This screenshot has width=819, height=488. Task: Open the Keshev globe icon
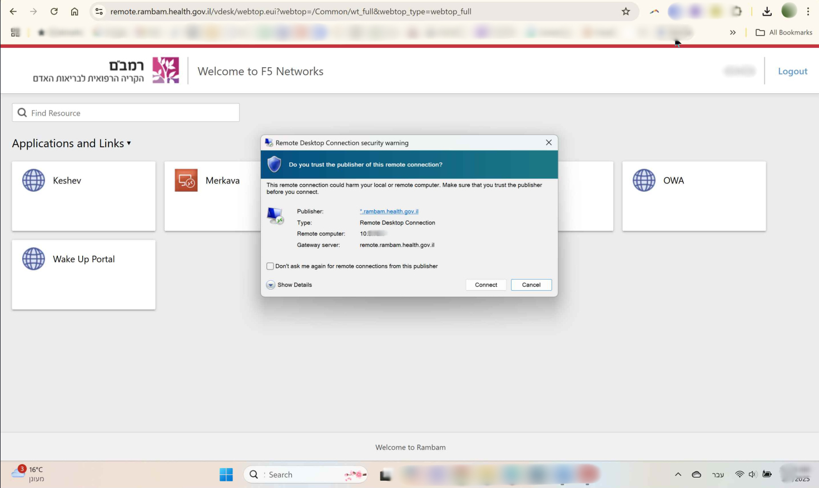[x=33, y=181]
